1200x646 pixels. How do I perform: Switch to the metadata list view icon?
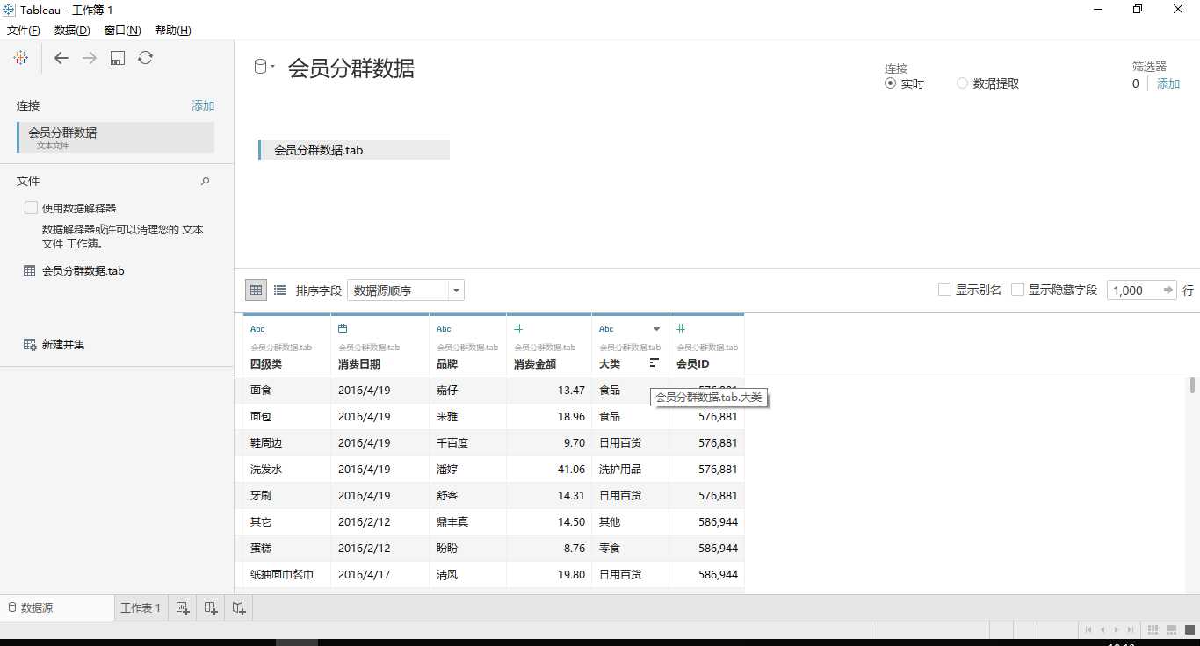coord(280,290)
